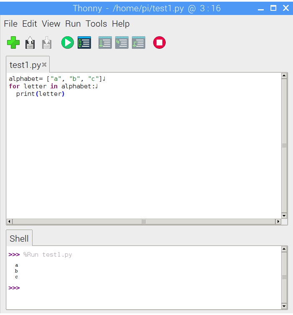This screenshot has width=293, height=315.
Task: Click editor vertical scrollbar down arrow
Action: (284, 216)
